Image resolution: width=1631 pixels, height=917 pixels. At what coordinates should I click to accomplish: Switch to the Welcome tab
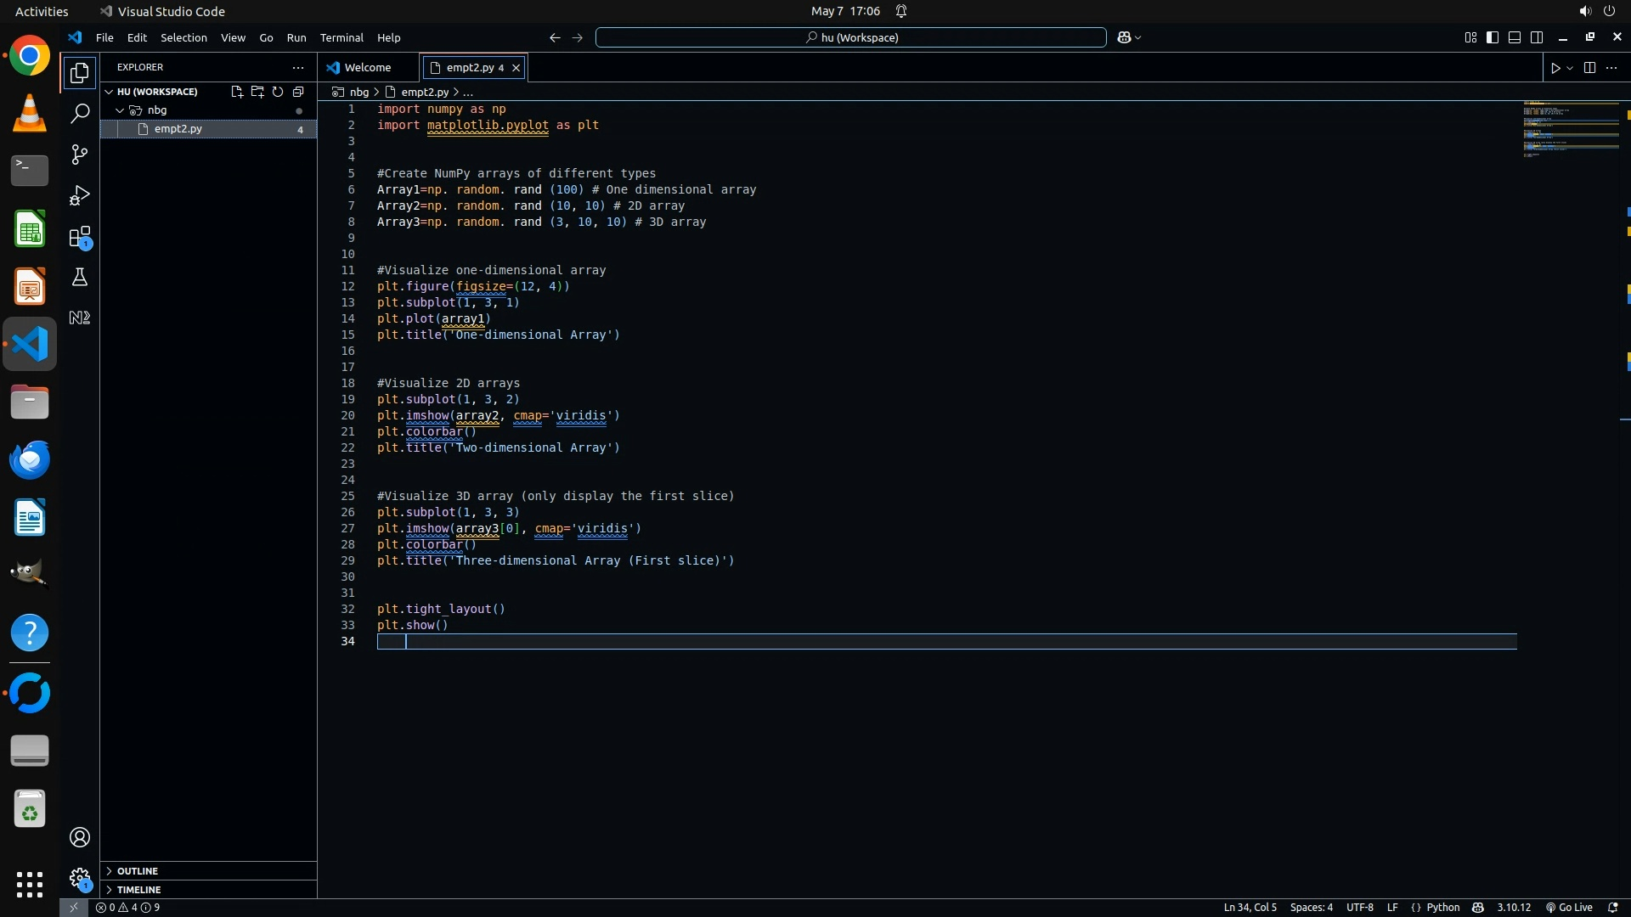point(368,68)
